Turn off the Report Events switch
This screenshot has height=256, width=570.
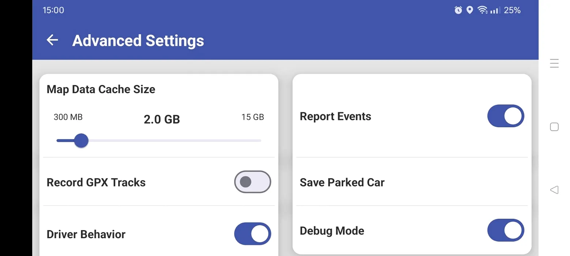pyautogui.click(x=506, y=116)
